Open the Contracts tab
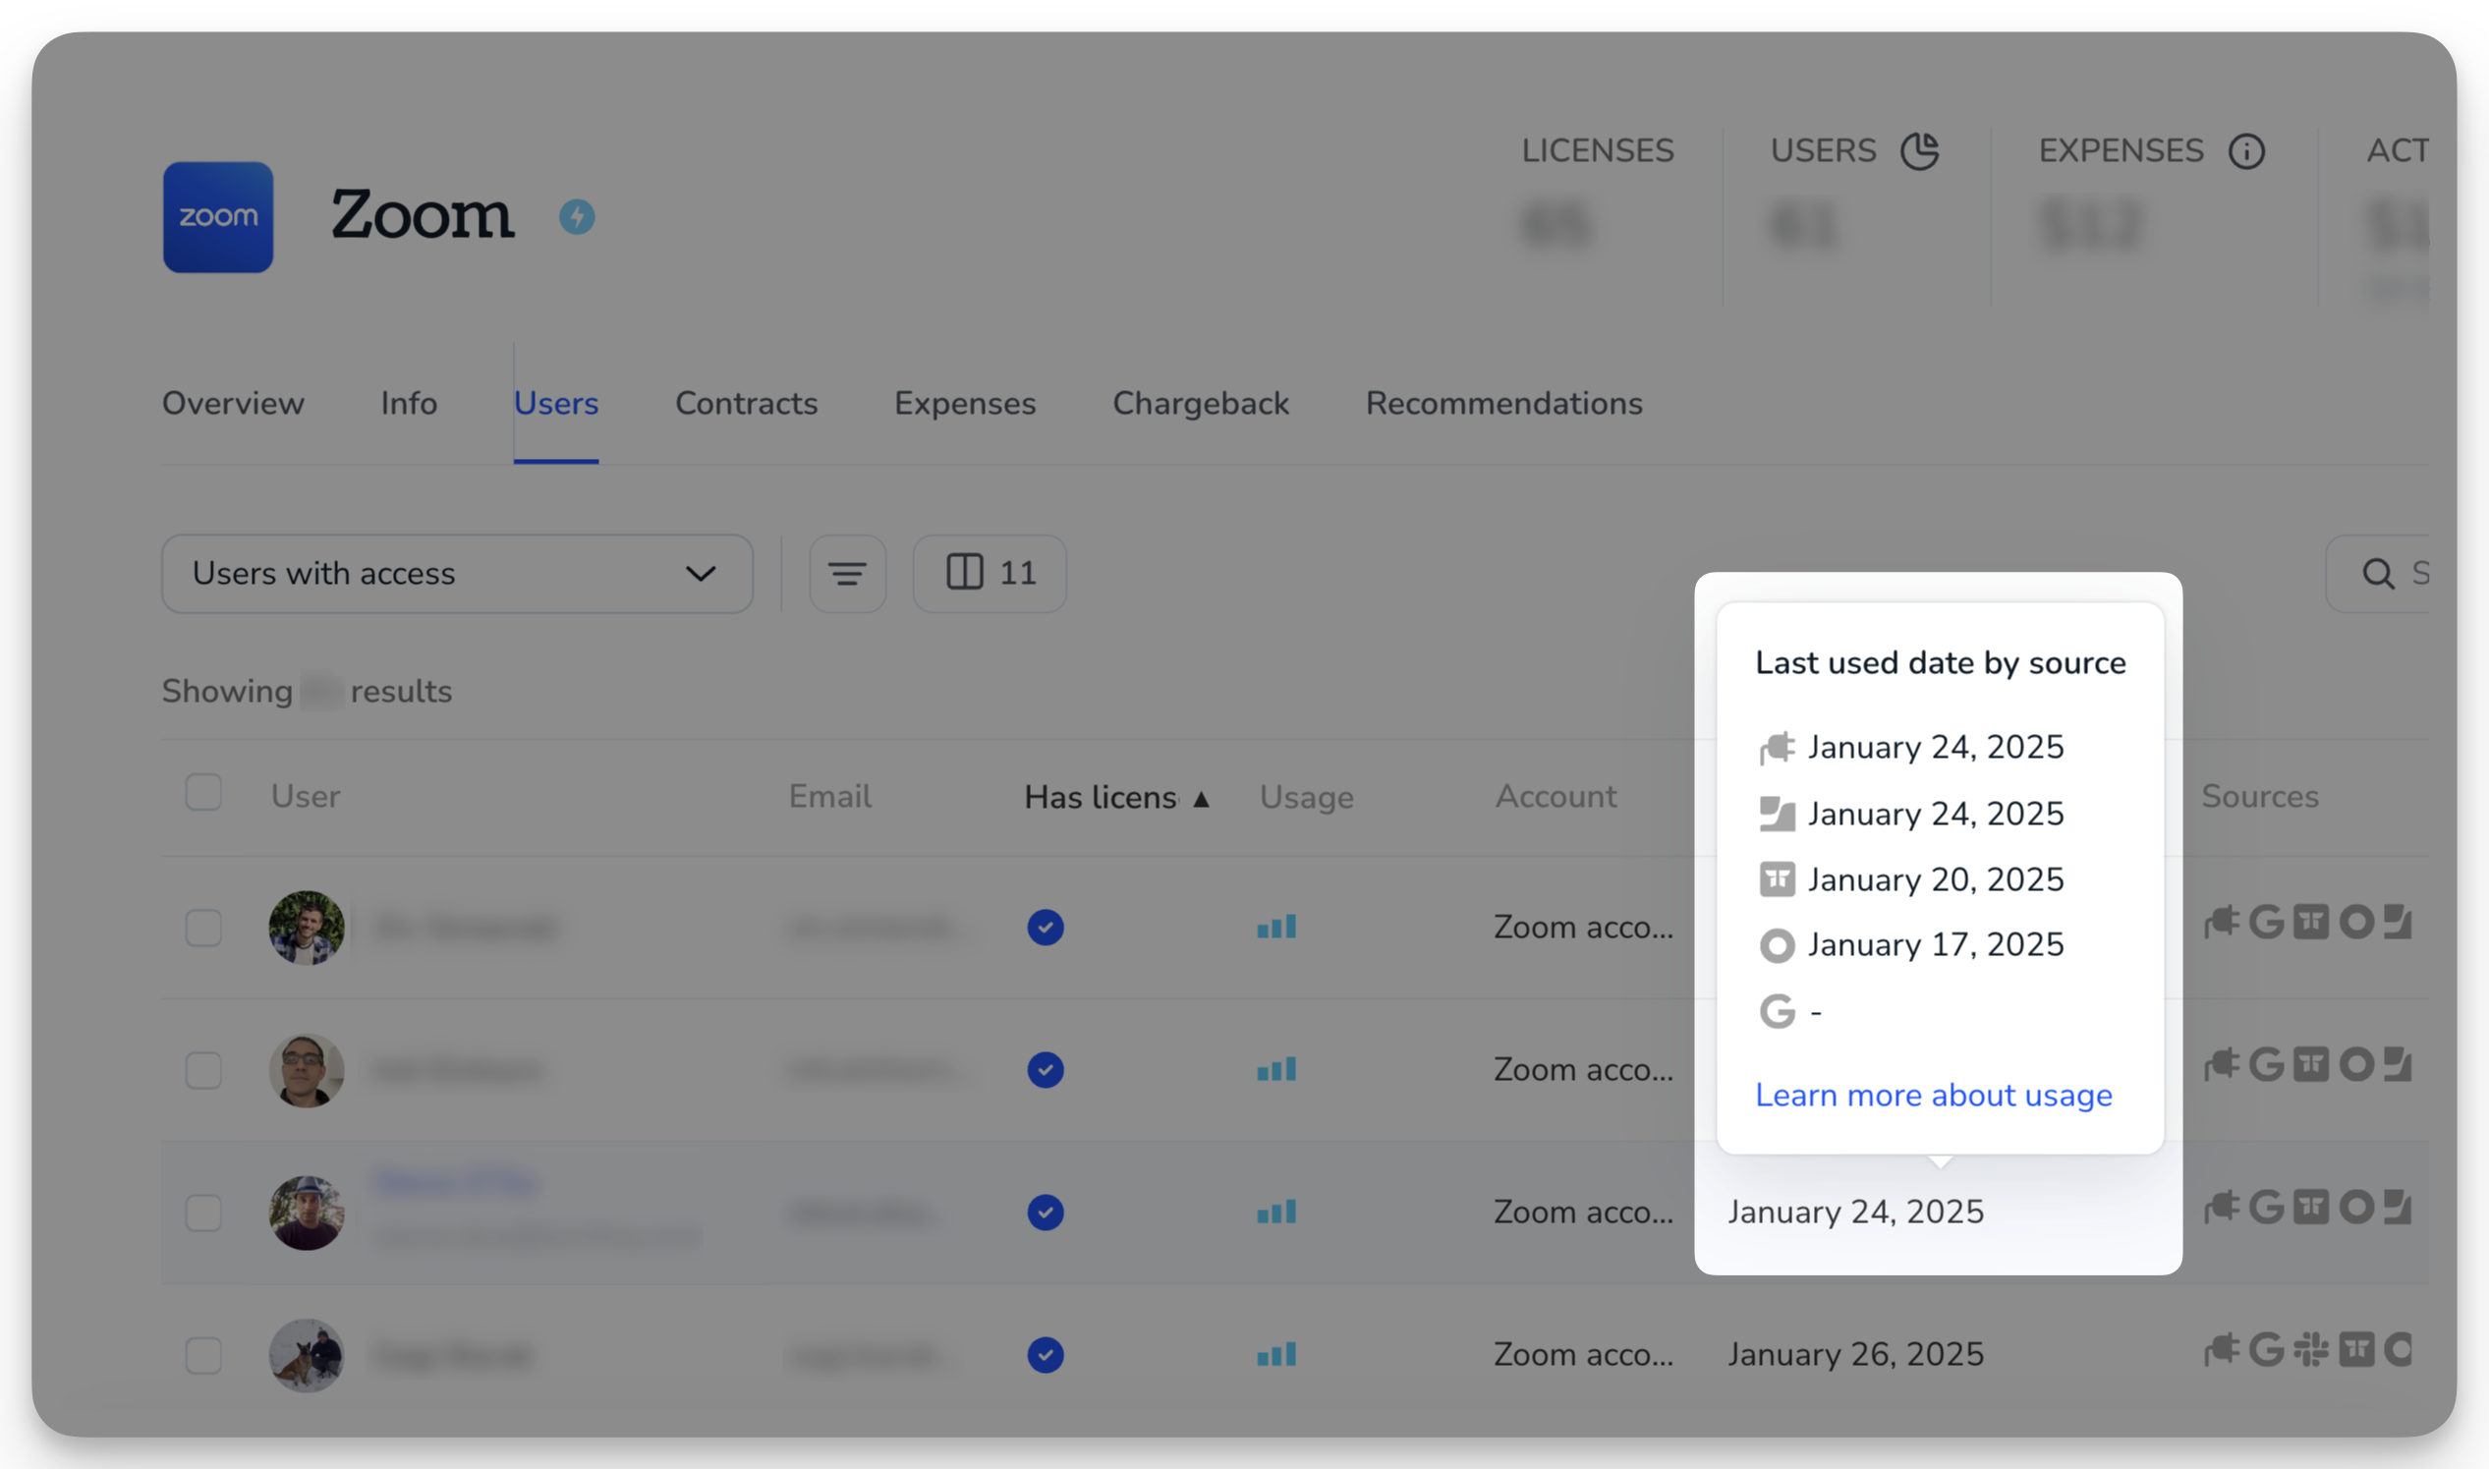Screen dimensions: 2489x1469 tap(746, 403)
